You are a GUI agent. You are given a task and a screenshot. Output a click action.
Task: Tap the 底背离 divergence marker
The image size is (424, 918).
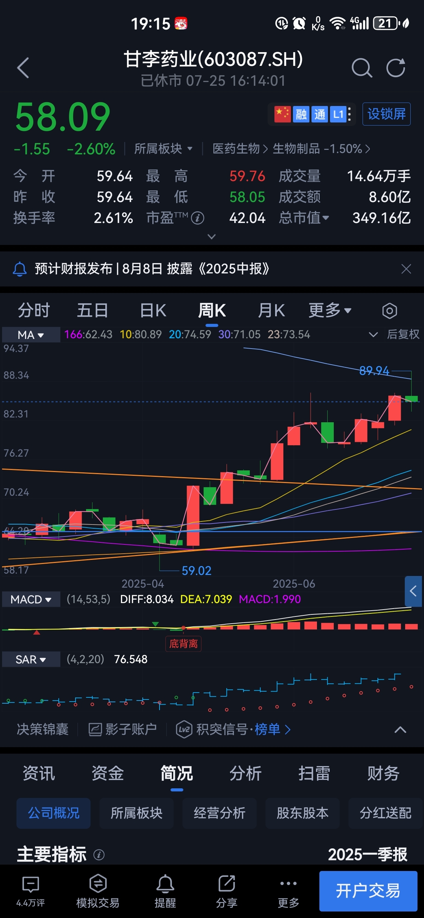pos(184,644)
